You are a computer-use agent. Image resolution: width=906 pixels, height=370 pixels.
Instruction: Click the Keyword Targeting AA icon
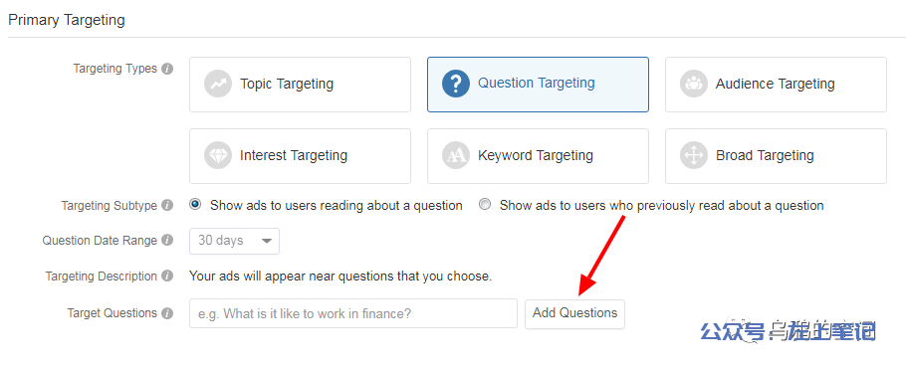456,156
